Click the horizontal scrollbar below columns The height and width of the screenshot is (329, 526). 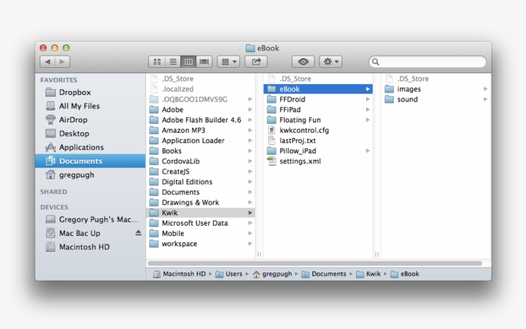click(314, 263)
